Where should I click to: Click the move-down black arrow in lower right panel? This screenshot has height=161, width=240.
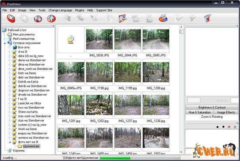coord(223,127)
